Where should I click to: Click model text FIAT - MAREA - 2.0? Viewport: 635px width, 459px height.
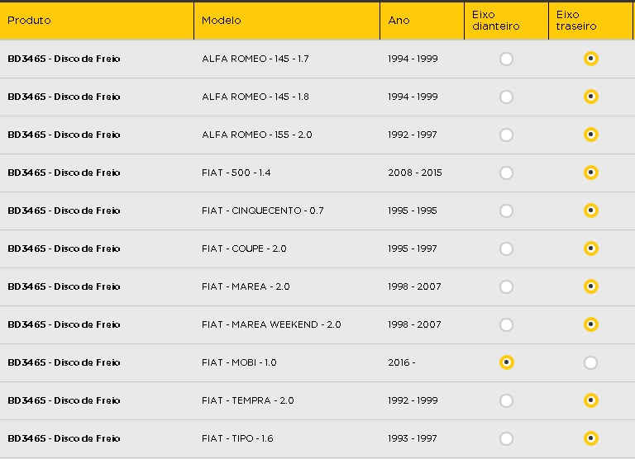coord(246,287)
